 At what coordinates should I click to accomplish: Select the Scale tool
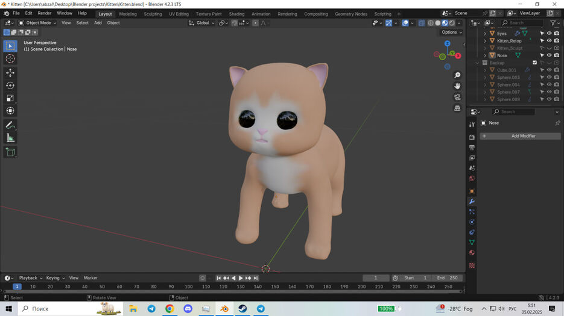tap(10, 98)
